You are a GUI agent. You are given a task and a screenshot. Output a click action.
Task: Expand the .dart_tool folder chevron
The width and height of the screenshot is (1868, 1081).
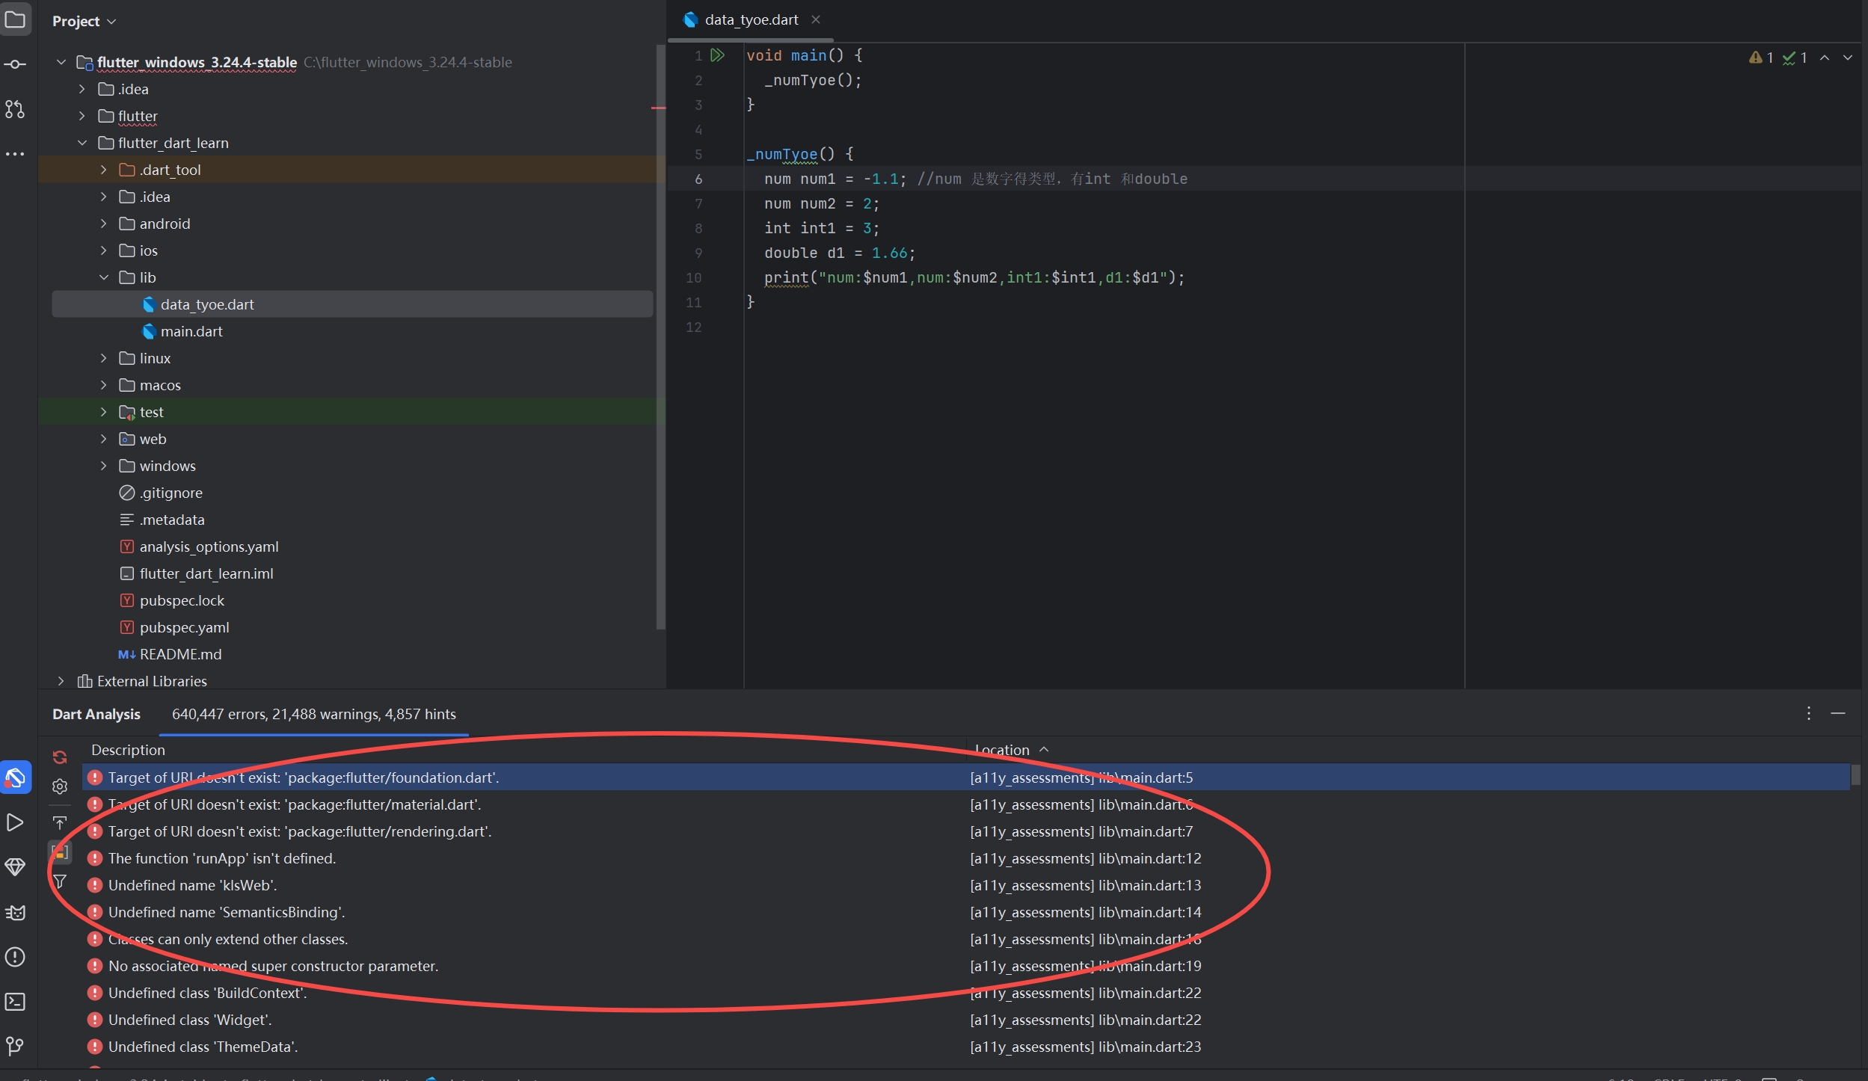103,170
